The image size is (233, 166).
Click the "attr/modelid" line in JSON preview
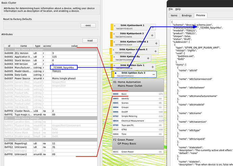pyautogui.click(x=191, y=105)
